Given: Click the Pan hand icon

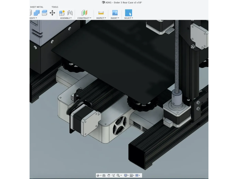Looking at the screenshot, I should [x=109, y=176].
